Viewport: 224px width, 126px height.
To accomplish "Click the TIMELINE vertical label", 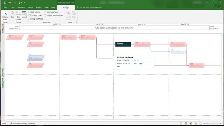I will tap(3, 28).
